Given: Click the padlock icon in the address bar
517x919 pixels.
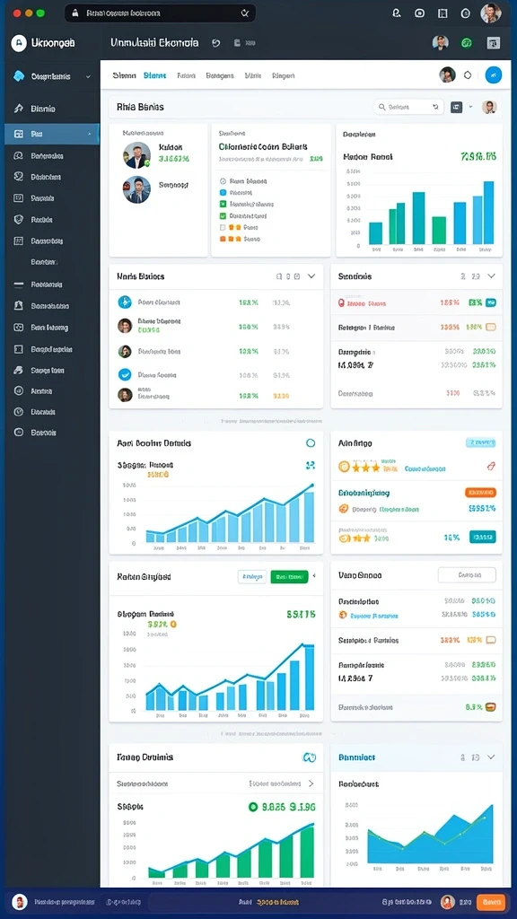Looking at the screenshot, I should coord(75,13).
